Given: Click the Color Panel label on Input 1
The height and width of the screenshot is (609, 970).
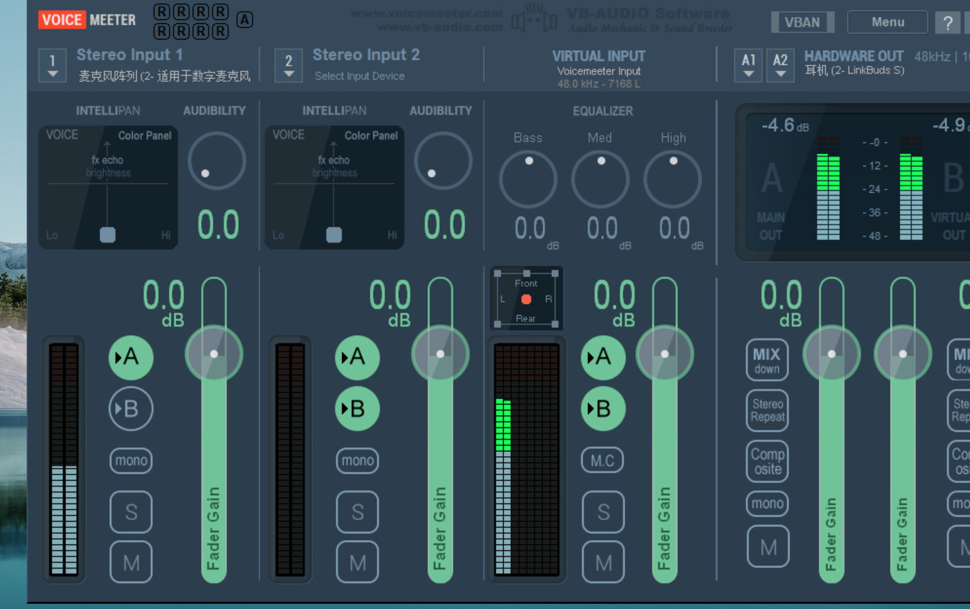Looking at the screenshot, I should [x=144, y=135].
